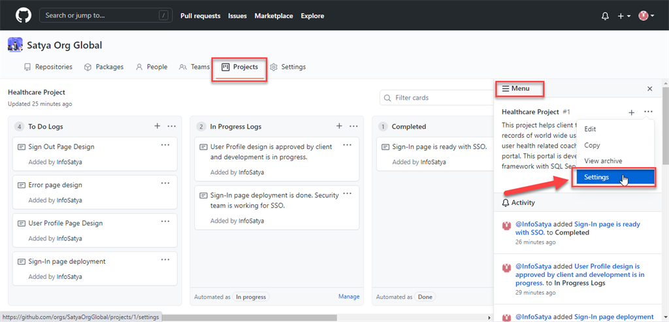
Task: Open the Repositories tab
Action: click(x=48, y=67)
